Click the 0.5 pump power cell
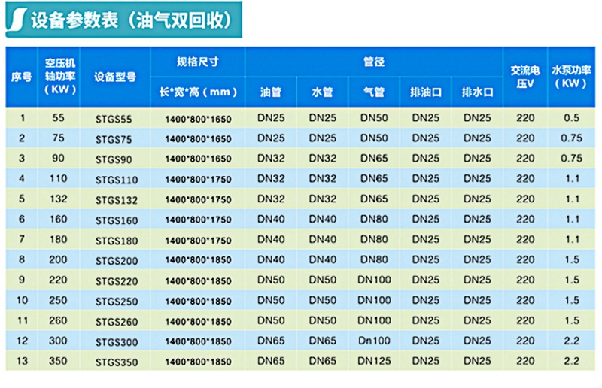Screen dimensions: 602x388 point(572,118)
